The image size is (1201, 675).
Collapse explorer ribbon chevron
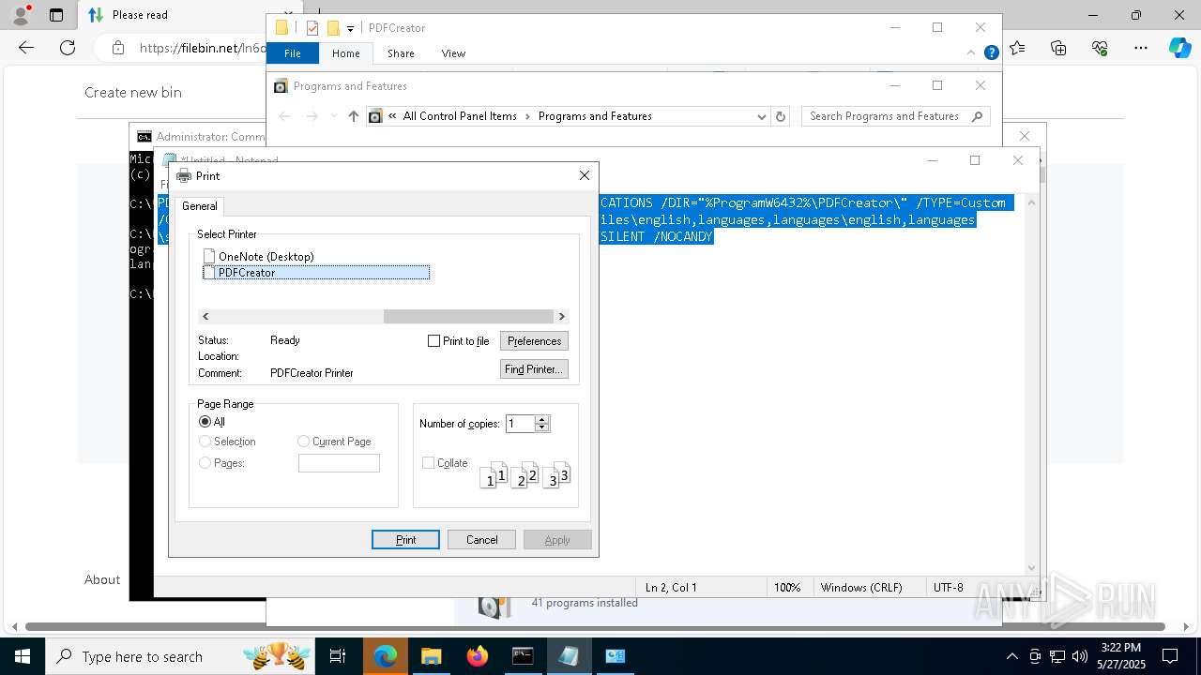point(971,53)
